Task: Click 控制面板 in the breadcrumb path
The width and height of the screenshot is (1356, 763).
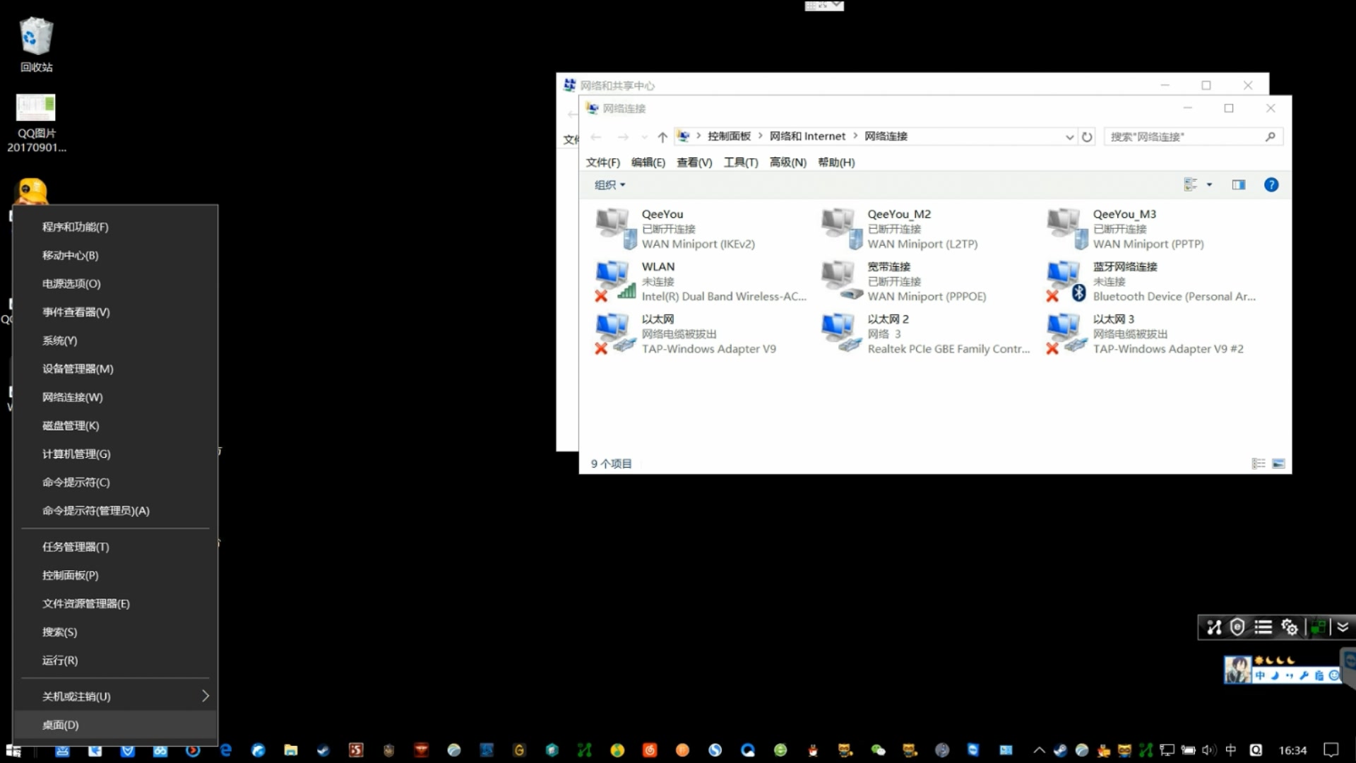Action: click(x=729, y=136)
